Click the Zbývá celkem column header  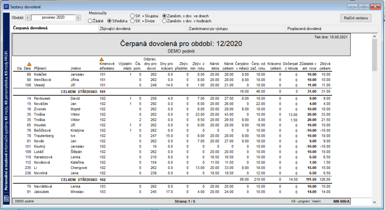325,66
